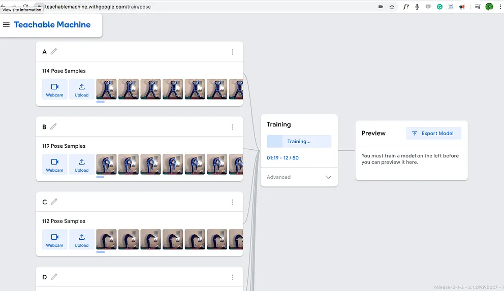Bookmark this page with the star icon
The height and width of the screenshot is (291, 504).
pos(392,7)
